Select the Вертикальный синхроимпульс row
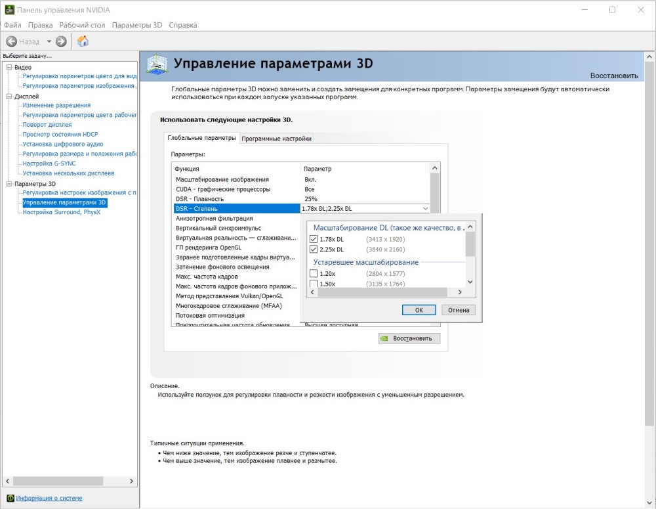Viewport: 656px width, 509px height. coord(236,228)
